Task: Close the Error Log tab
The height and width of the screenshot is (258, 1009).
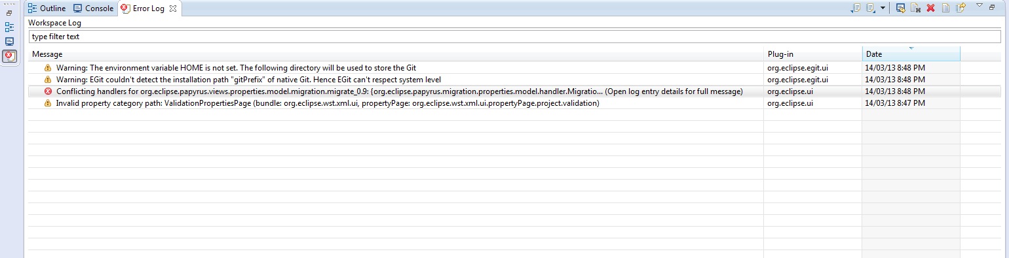Action: 172,8
